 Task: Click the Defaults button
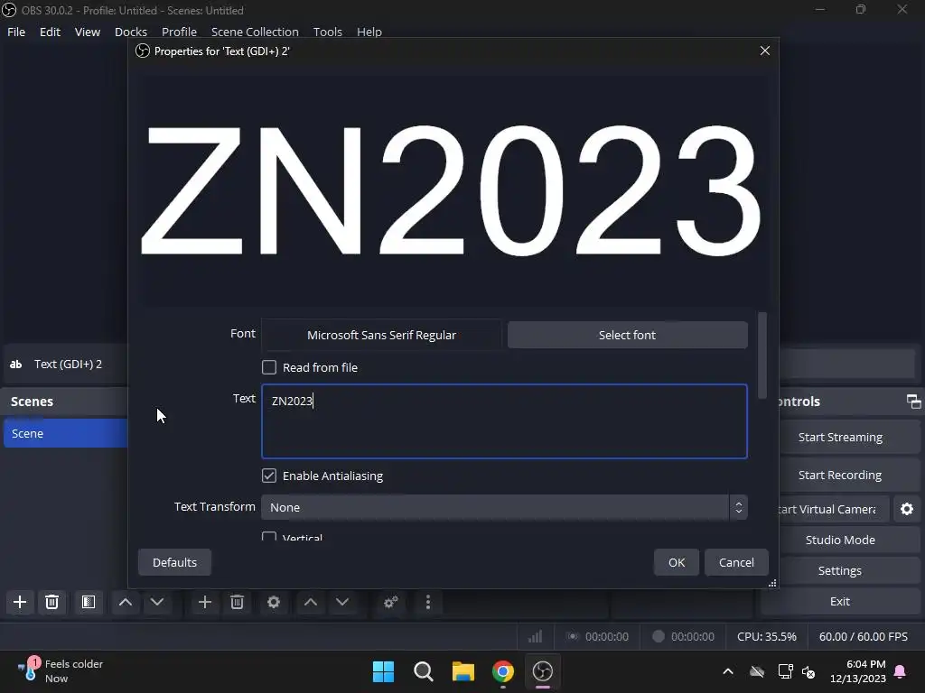click(x=174, y=562)
